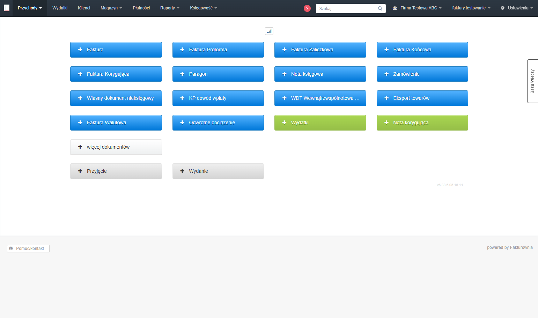Create a new Faktura
This screenshot has width=538, height=318.
(116, 50)
